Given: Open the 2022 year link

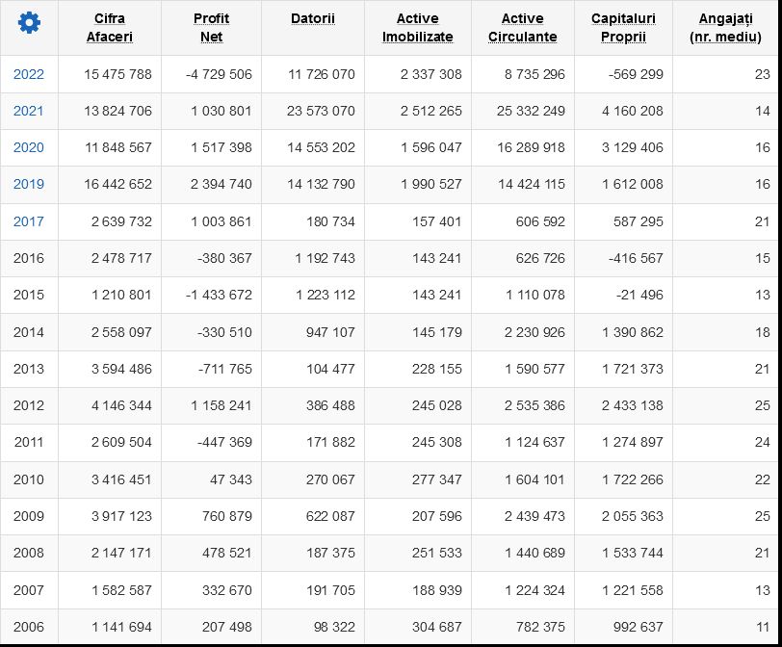Looking at the screenshot, I should pos(29,74).
